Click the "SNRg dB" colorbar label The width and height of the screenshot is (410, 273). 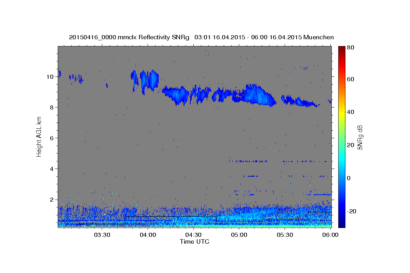tap(360, 138)
